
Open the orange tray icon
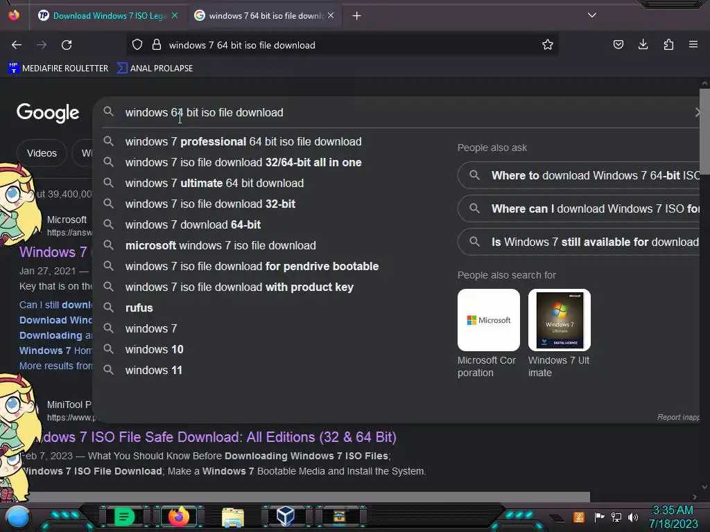tap(578, 517)
